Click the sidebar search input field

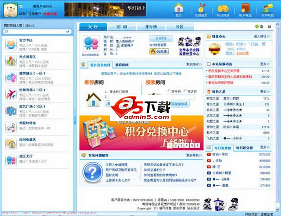[37, 32]
